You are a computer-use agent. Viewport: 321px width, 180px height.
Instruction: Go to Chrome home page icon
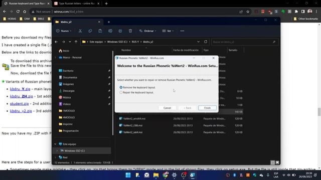pos(25,11)
